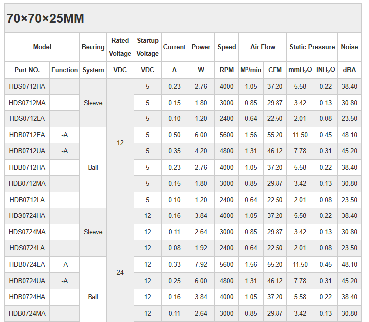Click part number HDS0712MA
Viewport: 369px width, 322px height.
click(x=27, y=103)
